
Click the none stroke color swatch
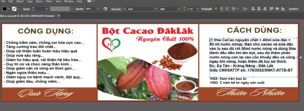pyautogui.click(x=14, y=9)
